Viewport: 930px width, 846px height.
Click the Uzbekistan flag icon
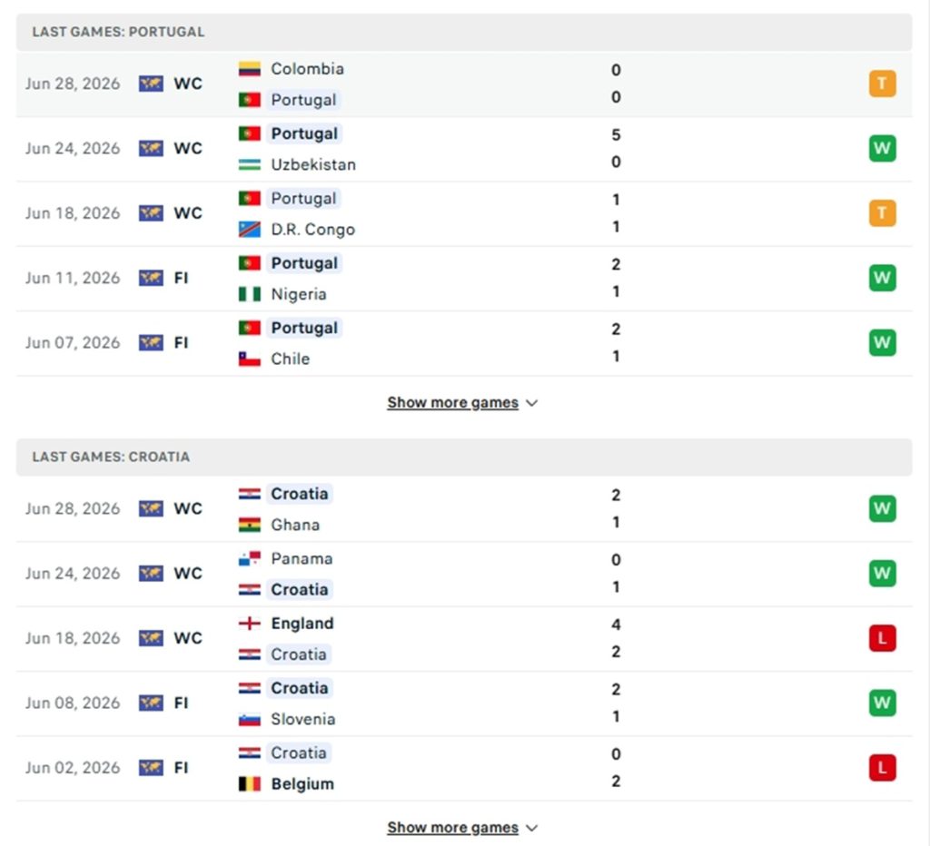[249, 164]
